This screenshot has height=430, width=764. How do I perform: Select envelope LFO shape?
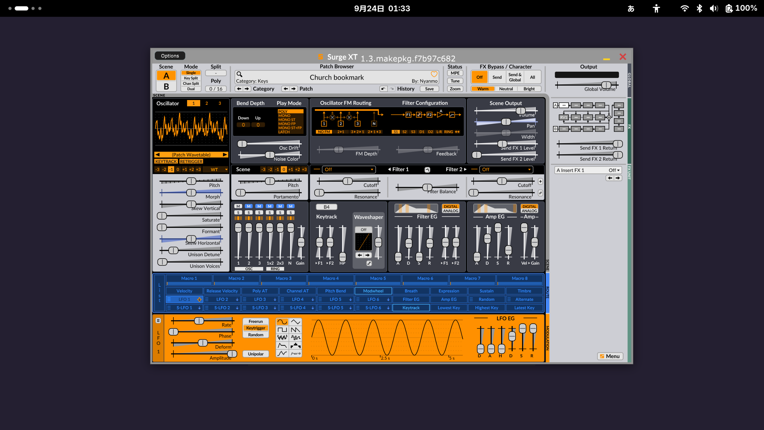(282, 345)
